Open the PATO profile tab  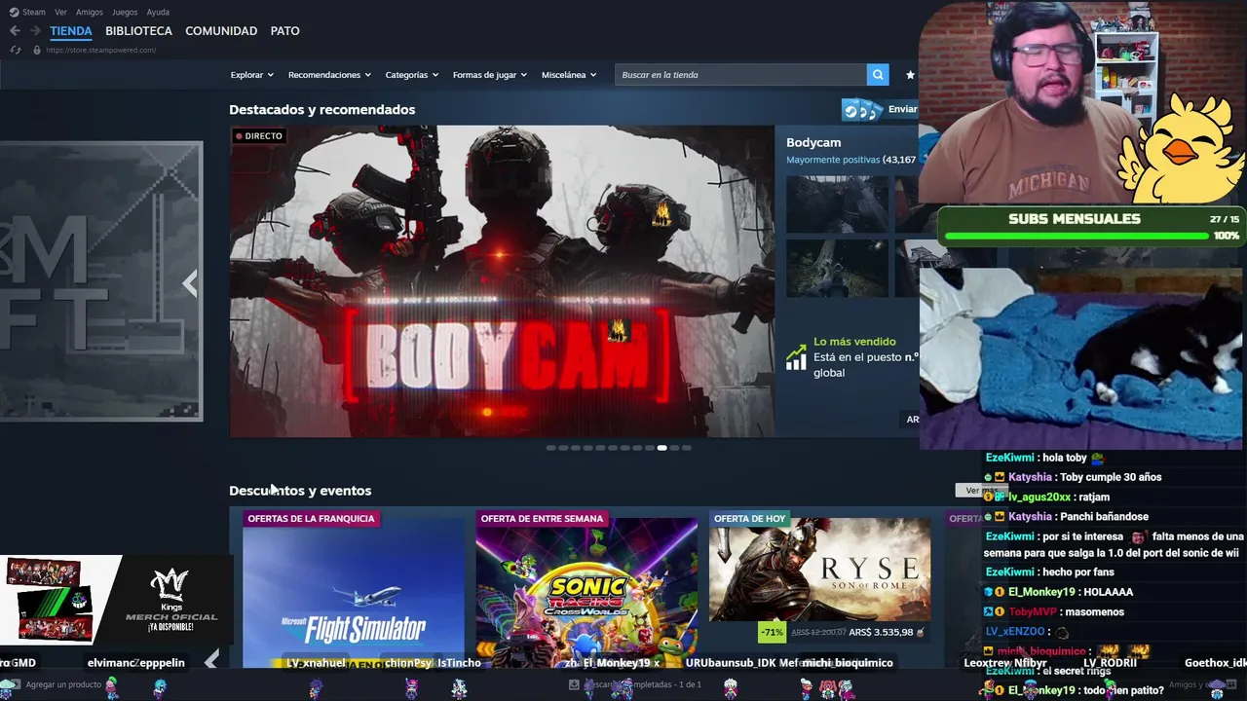click(284, 31)
